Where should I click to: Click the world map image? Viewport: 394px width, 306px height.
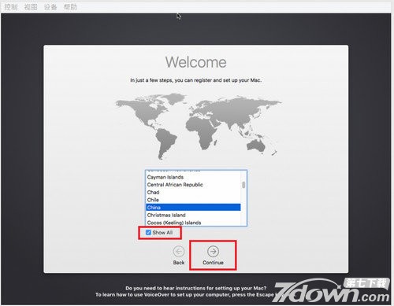coord(198,126)
